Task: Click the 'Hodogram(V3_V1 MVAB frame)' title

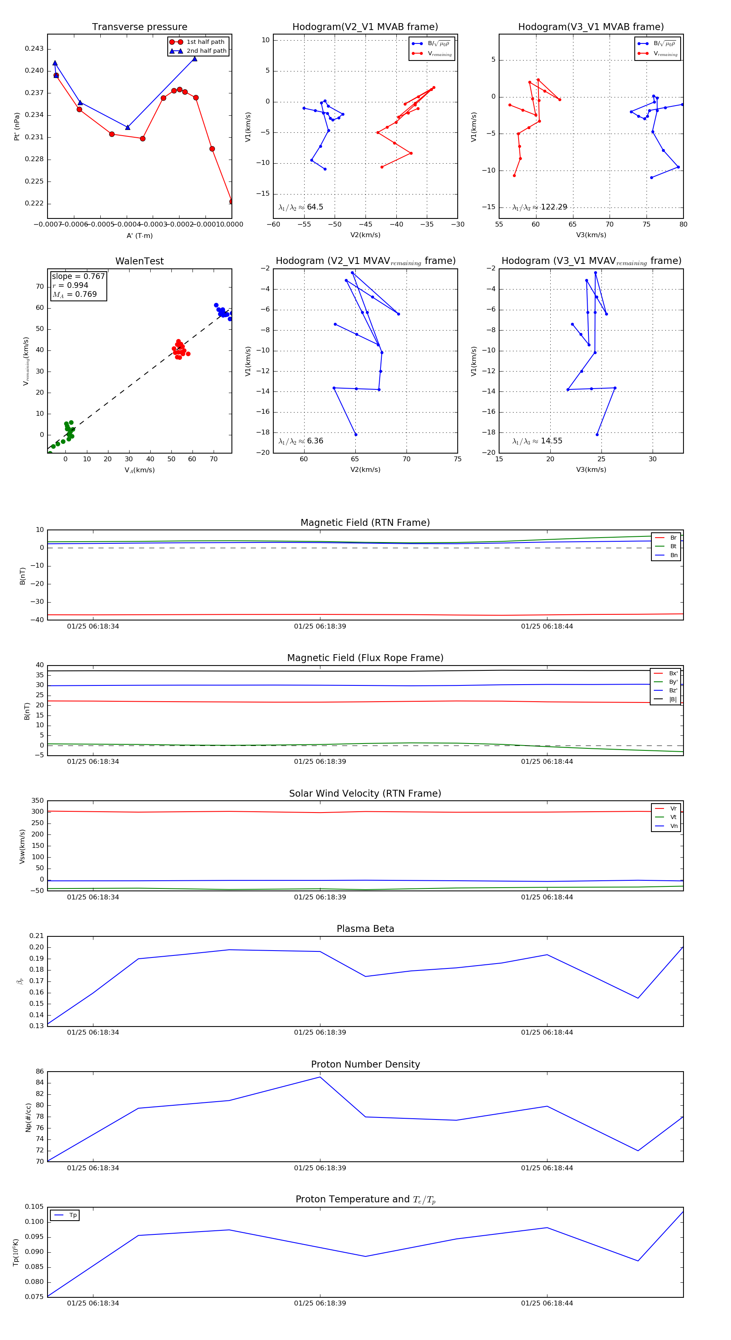Action: pyautogui.click(x=591, y=27)
